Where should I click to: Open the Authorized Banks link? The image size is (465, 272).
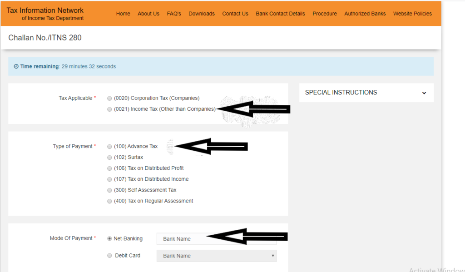click(365, 14)
